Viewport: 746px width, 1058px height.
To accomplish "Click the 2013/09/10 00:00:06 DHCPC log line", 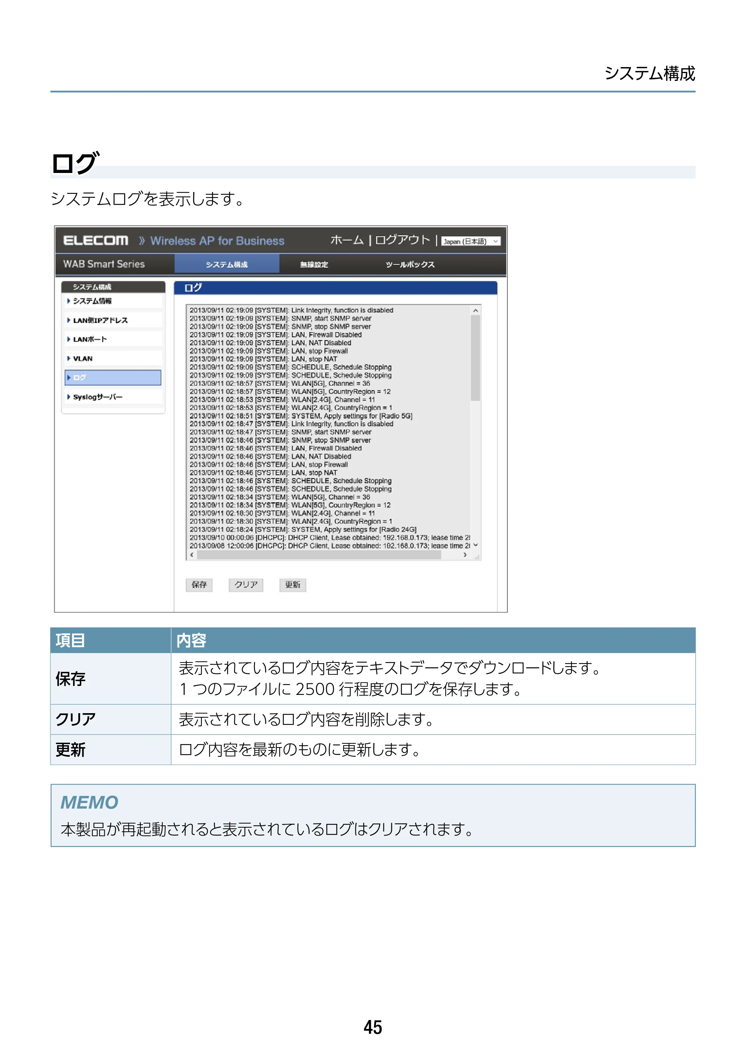I will [x=330, y=538].
